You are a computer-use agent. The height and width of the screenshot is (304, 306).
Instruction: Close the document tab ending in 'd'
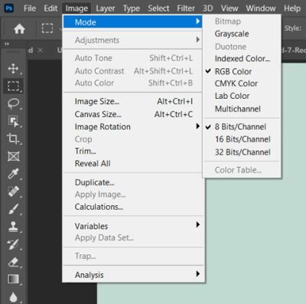tap(41, 50)
